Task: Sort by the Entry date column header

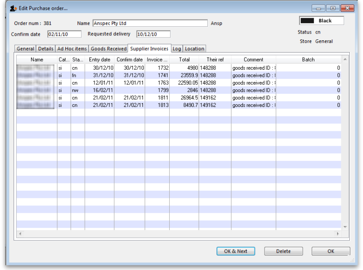Action: [x=99, y=59]
